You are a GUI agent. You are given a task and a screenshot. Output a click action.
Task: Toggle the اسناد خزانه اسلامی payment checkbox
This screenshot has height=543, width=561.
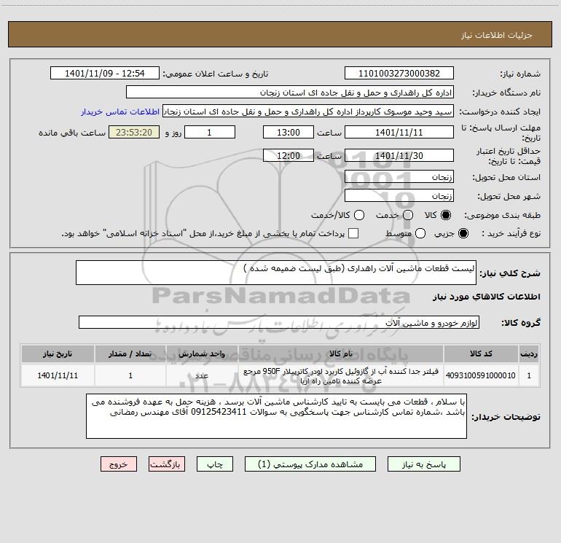pos(353,233)
